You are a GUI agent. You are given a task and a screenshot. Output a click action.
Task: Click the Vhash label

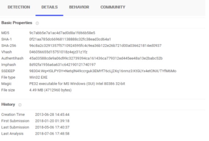click(x=7, y=52)
